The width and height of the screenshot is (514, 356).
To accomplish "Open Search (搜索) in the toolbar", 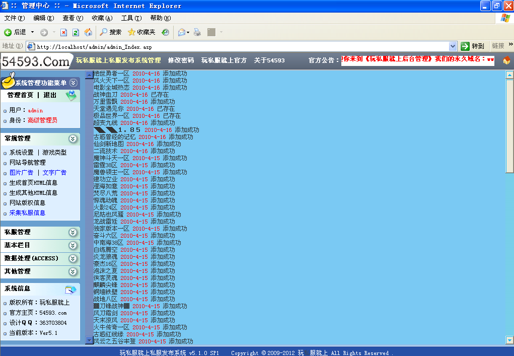I will point(110,32).
